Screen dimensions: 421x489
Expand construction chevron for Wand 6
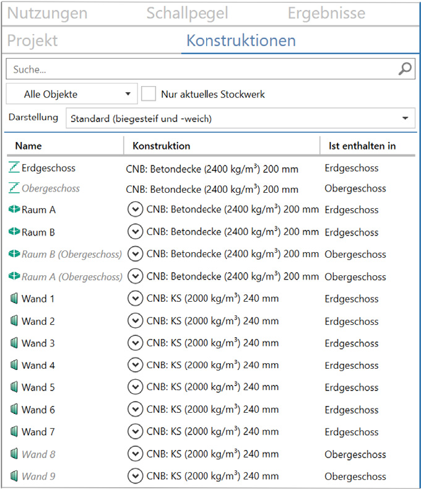click(135, 409)
